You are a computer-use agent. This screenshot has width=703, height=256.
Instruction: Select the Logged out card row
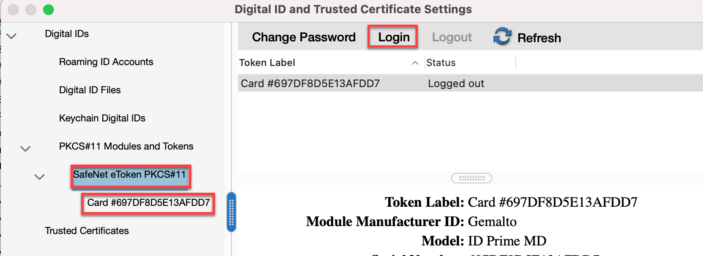(x=470, y=83)
